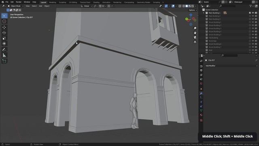Click the blue Z axis on gizmo

(x=191, y=15)
